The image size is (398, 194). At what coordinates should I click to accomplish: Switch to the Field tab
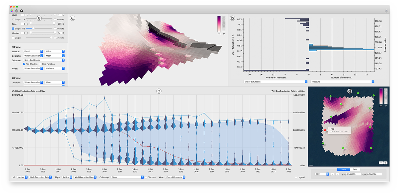(355, 169)
